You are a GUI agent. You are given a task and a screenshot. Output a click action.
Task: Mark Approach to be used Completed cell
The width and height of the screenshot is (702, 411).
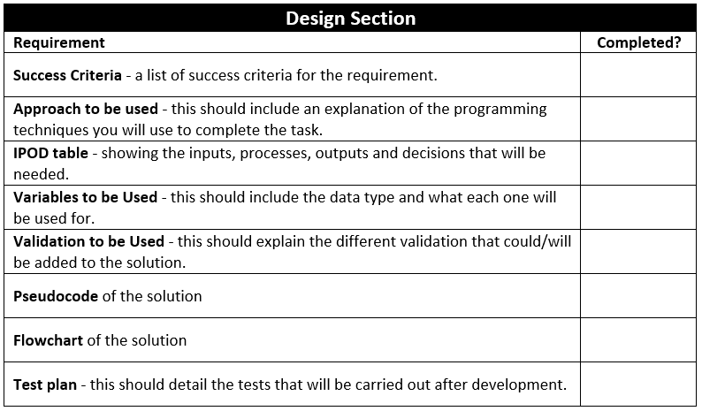638,119
